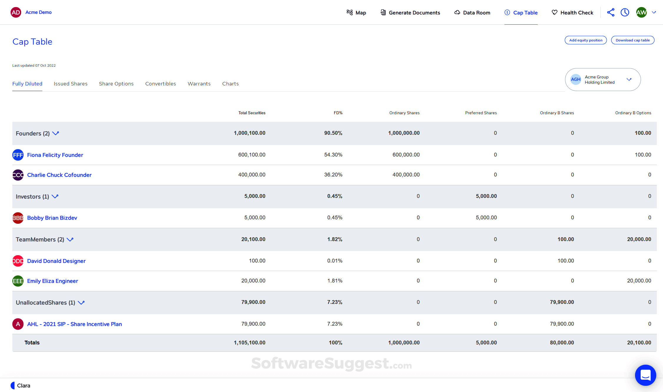
Task: Collapse the Investors group
Action: click(55, 196)
